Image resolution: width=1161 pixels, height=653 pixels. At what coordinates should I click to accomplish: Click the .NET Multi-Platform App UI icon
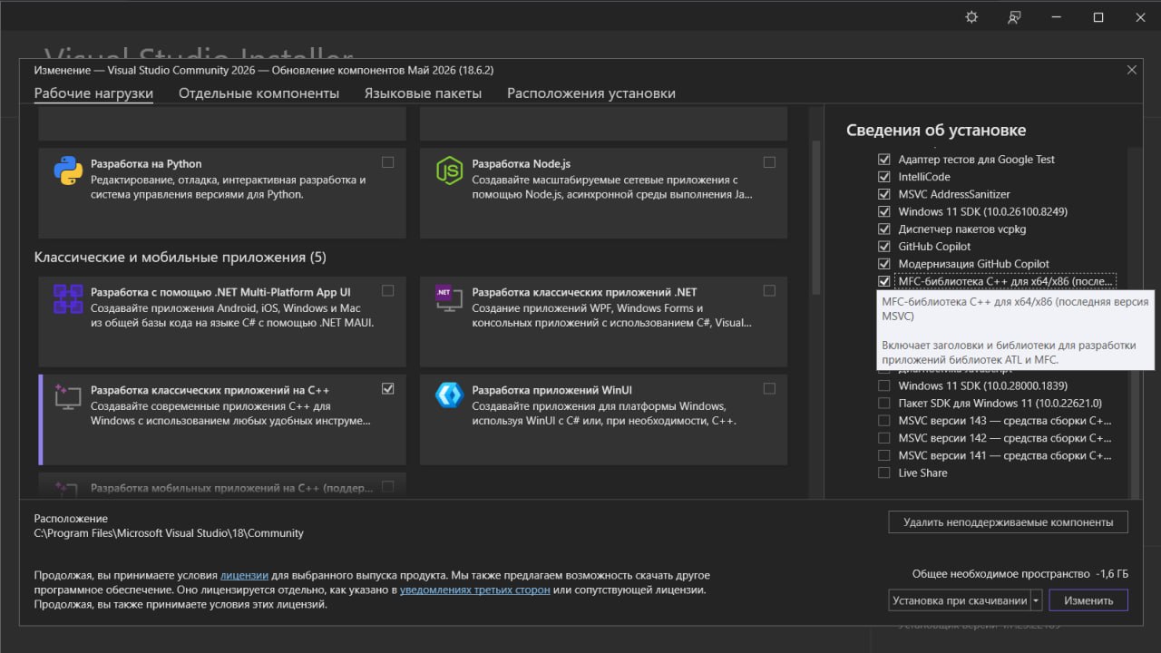click(68, 298)
